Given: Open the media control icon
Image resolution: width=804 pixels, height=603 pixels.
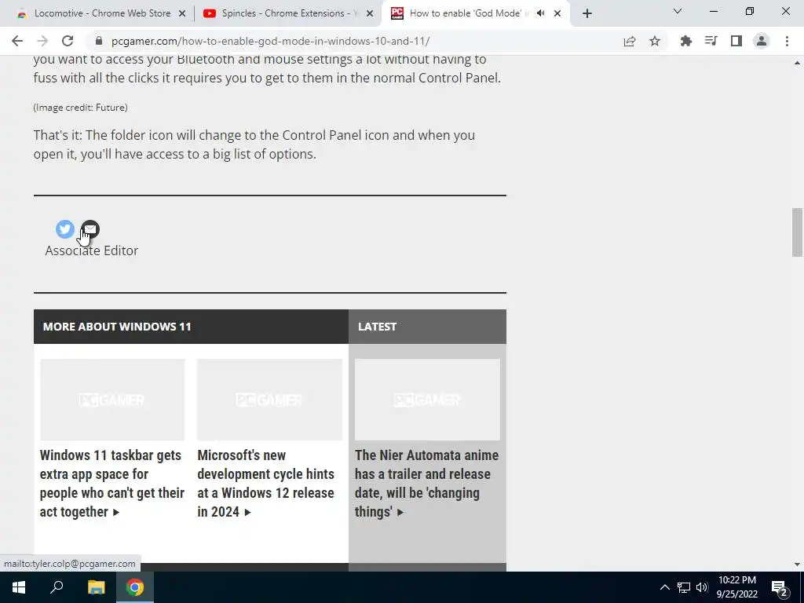Looking at the screenshot, I should coord(711,41).
